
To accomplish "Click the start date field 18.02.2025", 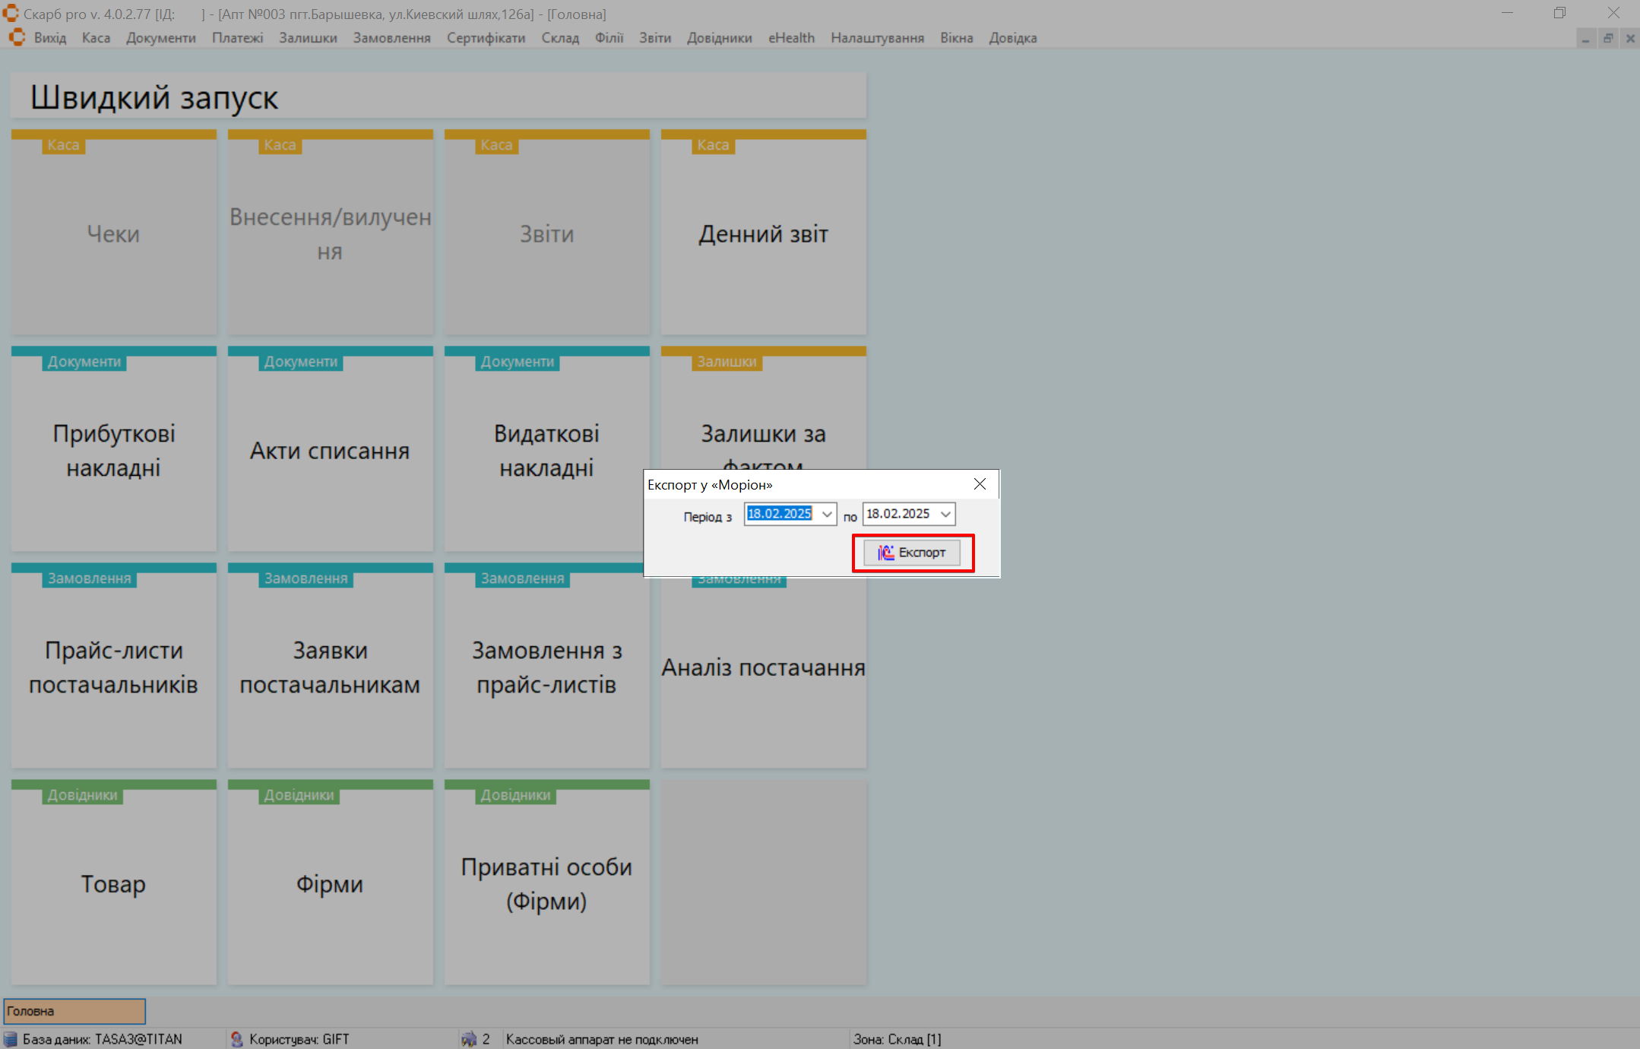I will (779, 514).
